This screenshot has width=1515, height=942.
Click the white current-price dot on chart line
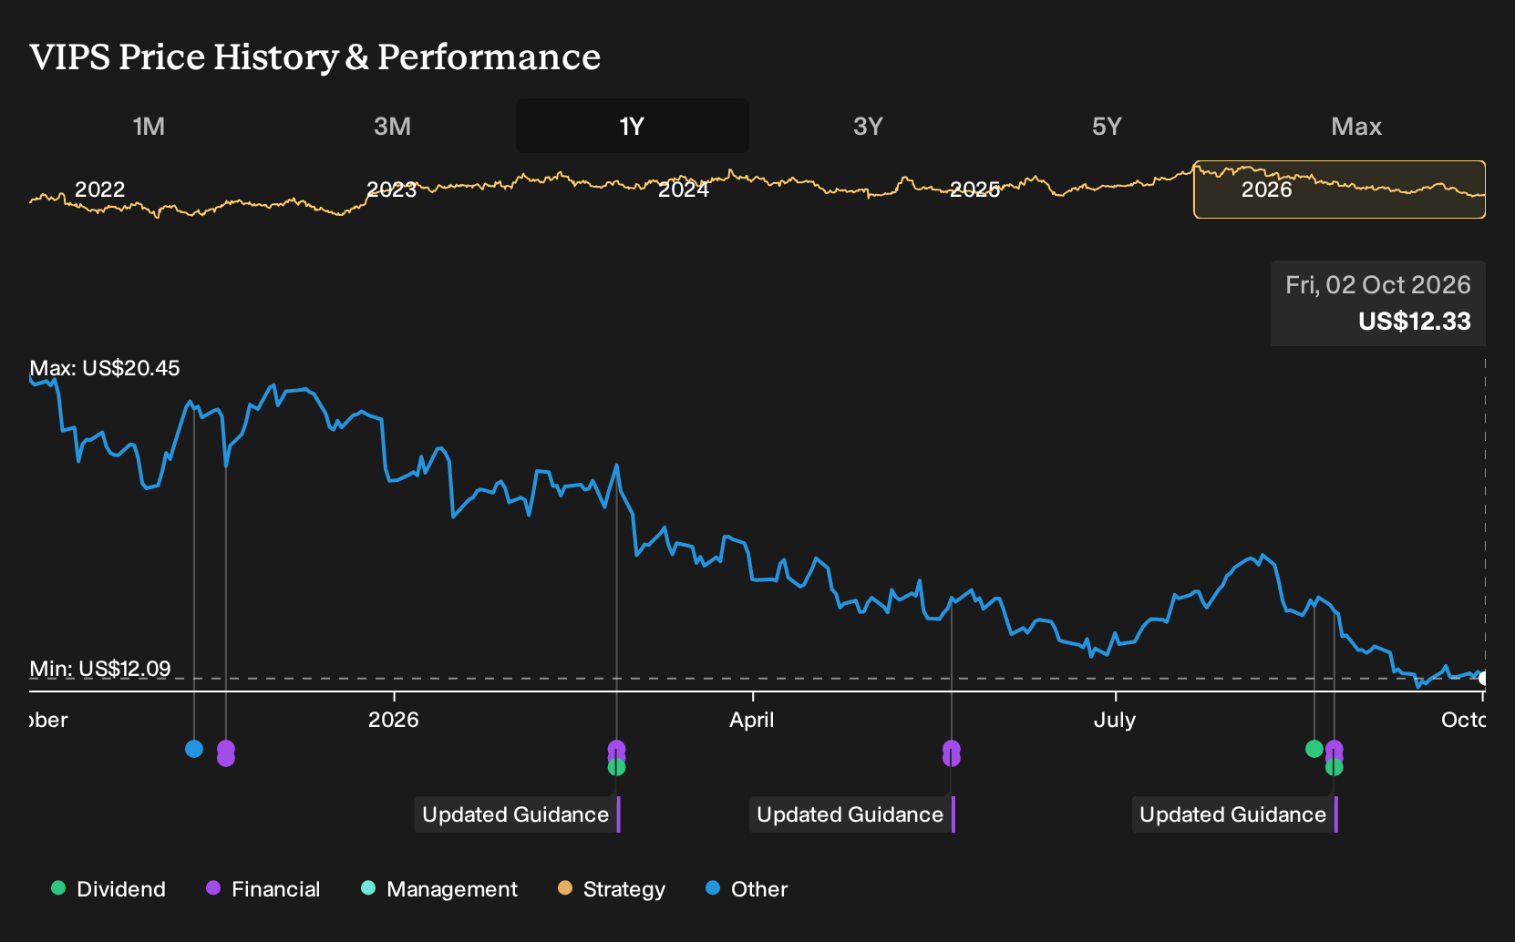[x=1483, y=679]
